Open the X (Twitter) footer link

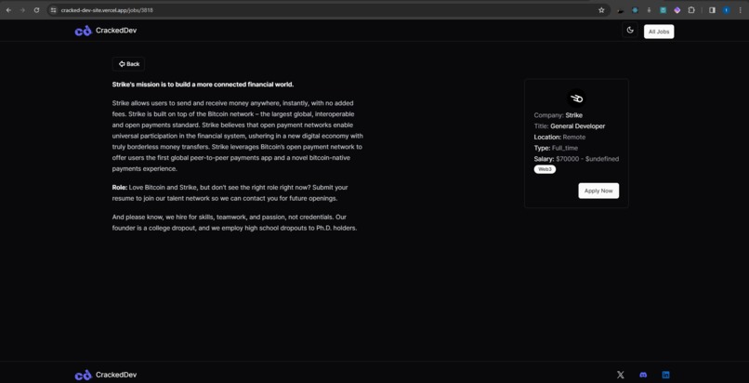[x=621, y=375]
